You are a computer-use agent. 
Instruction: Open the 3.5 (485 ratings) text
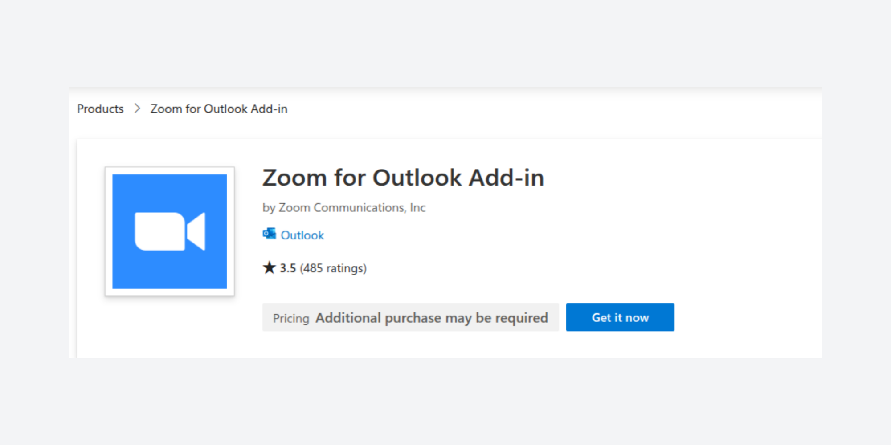323,268
